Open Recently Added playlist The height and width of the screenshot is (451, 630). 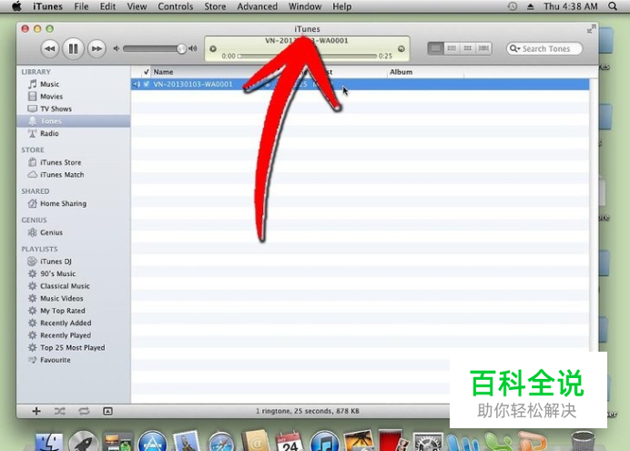(x=66, y=323)
